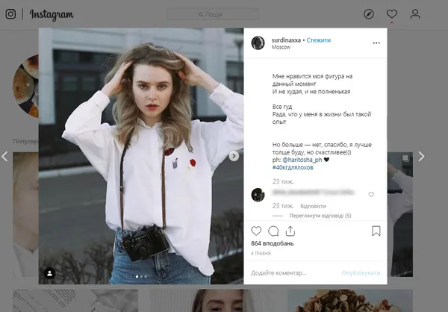Click the Стежити follow button

[319, 40]
